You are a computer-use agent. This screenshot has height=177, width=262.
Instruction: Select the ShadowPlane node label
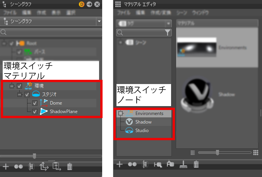coord(63,112)
